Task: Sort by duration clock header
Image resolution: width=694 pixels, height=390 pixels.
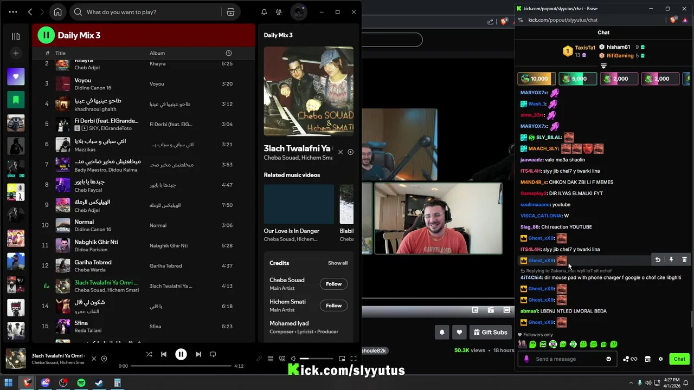Action: pos(228,53)
